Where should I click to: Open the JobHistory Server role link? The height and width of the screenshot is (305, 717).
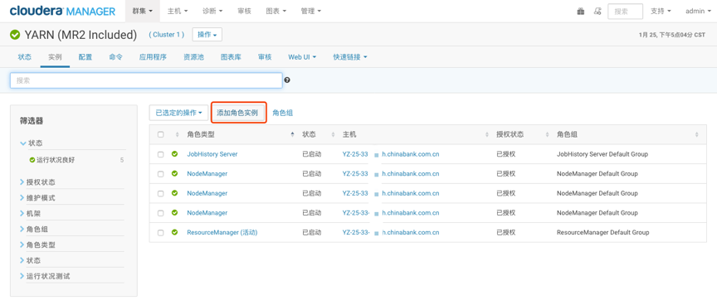pos(212,154)
